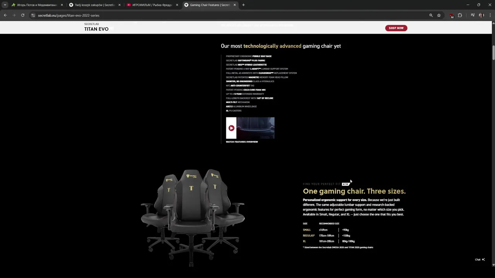Bookmark this page with the star icon

439,15
